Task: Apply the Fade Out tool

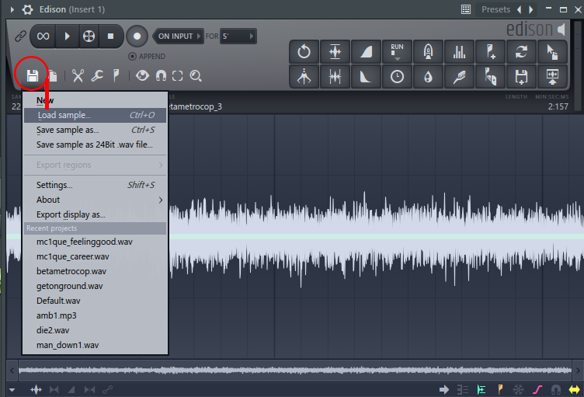Action: coord(366,76)
